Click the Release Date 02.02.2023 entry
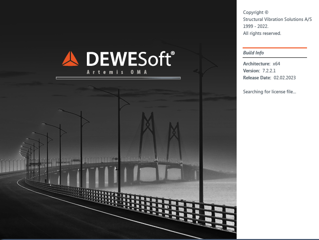 coord(270,78)
